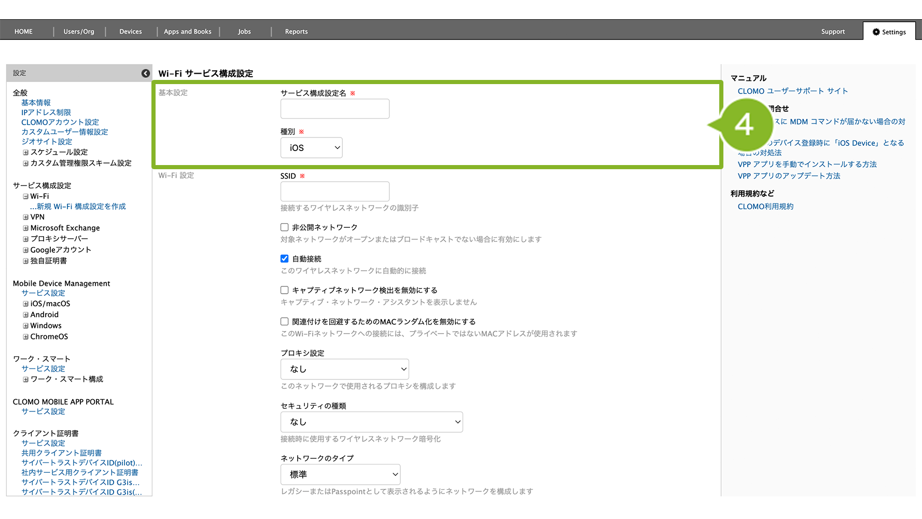Enable the 非公開ネットワーク checkbox
This screenshot has height=519, width=922.
pos(285,227)
